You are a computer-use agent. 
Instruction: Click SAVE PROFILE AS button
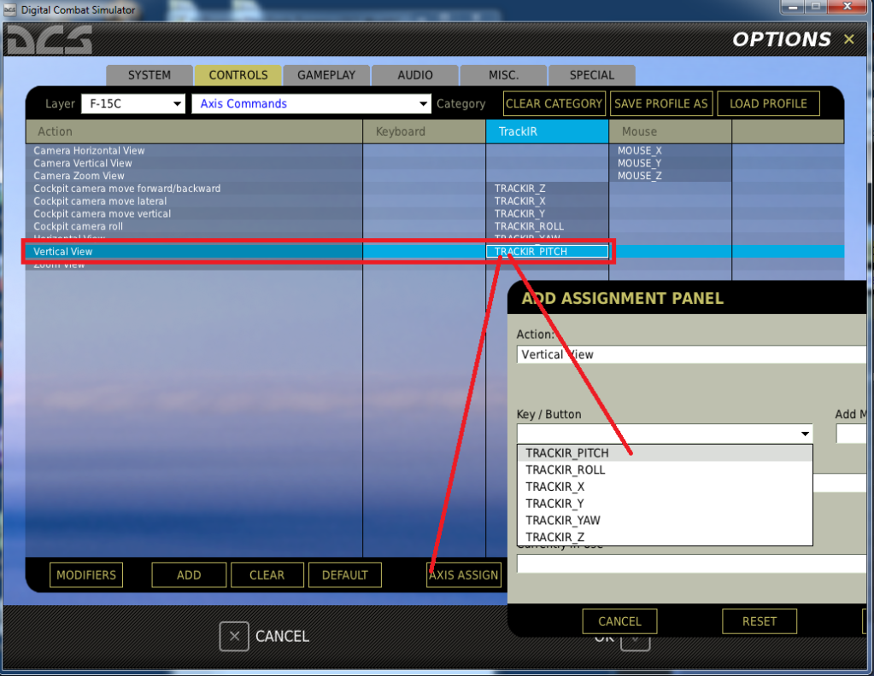[661, 103]
